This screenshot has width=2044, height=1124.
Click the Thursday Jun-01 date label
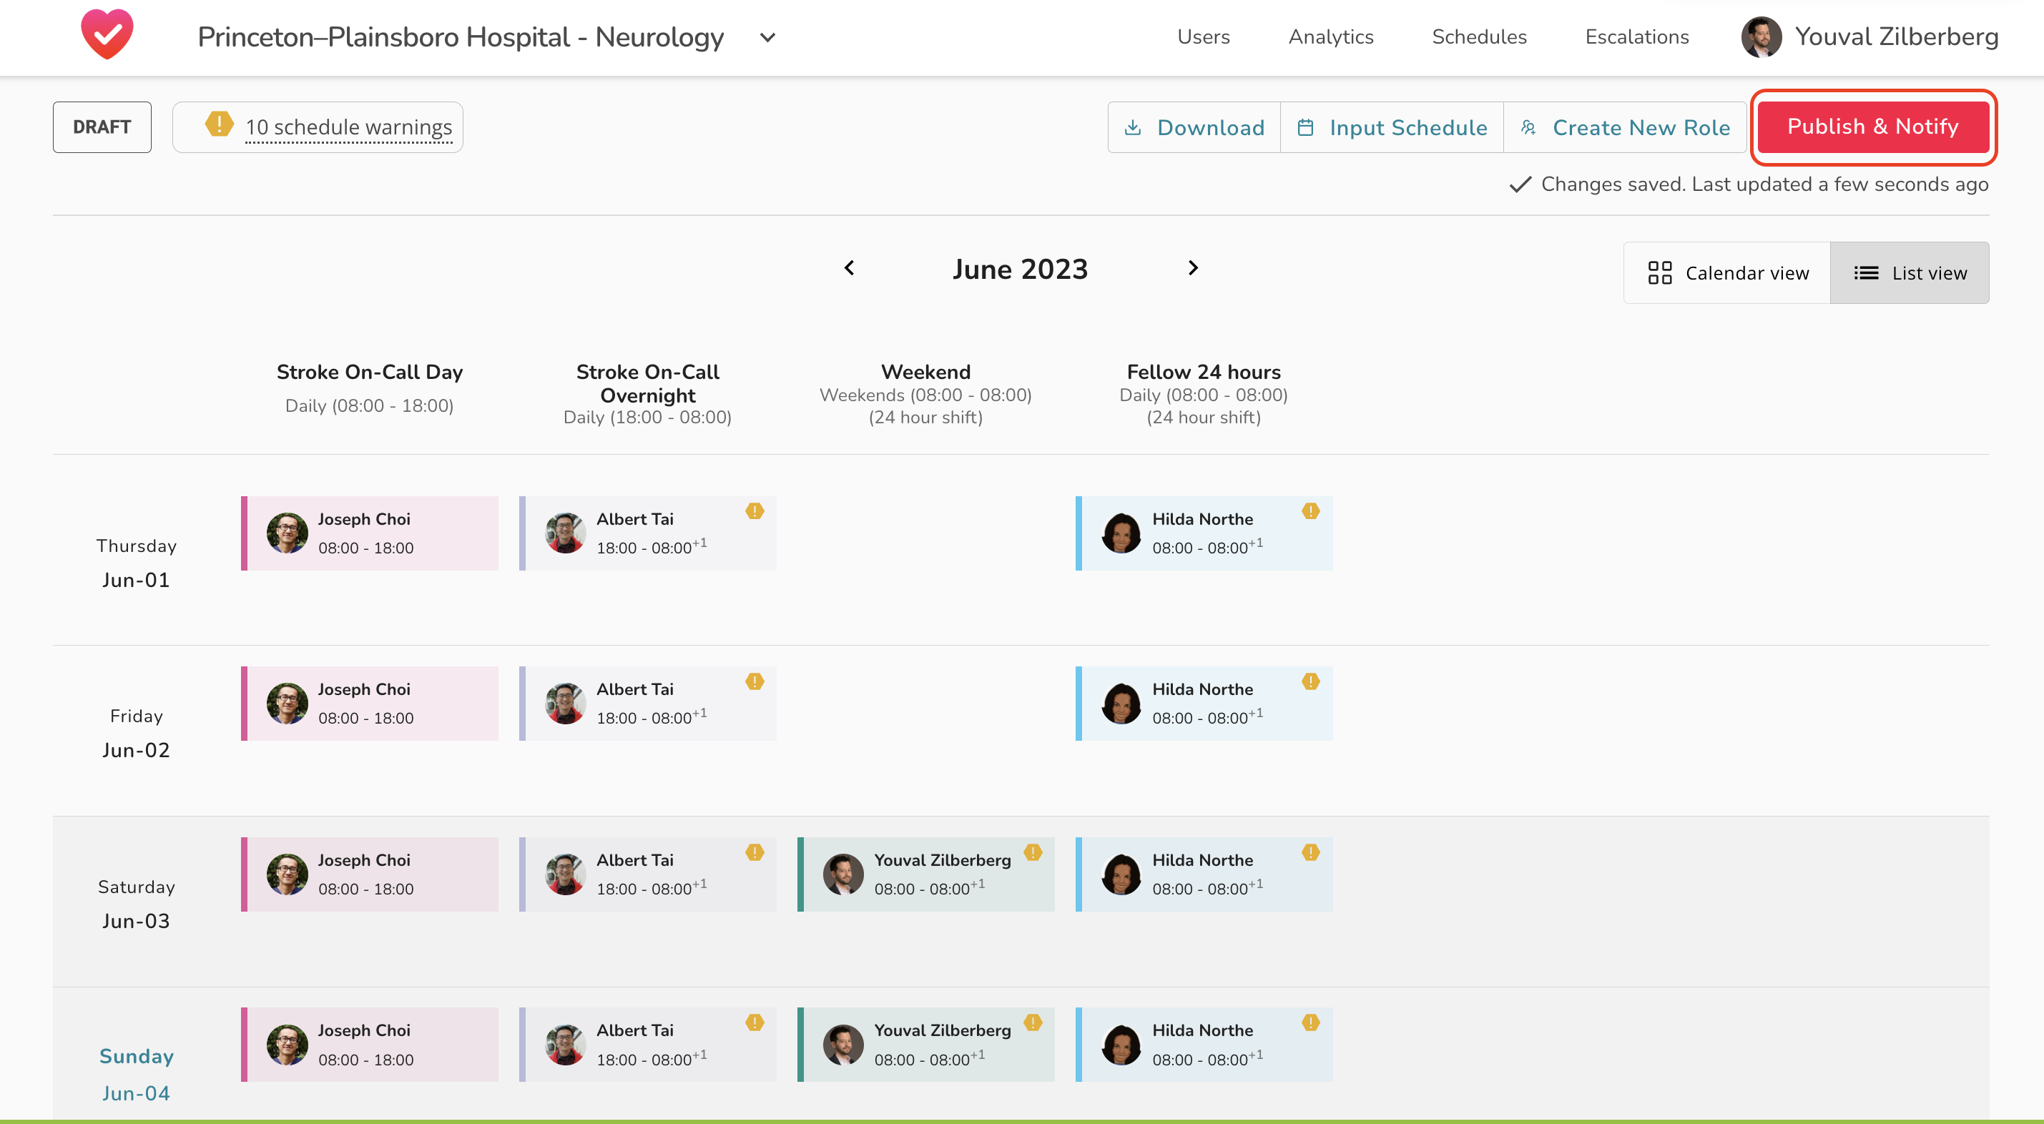tap(136, 563)
